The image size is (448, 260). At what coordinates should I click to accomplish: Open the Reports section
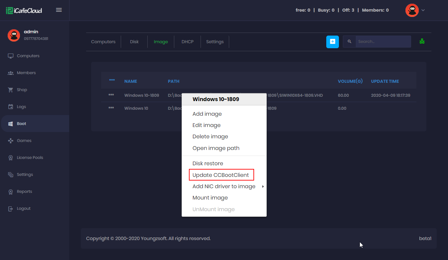point(24,191)
